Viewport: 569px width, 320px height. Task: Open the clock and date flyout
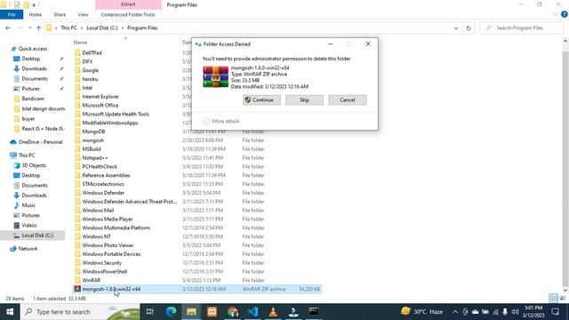[533, 312]
